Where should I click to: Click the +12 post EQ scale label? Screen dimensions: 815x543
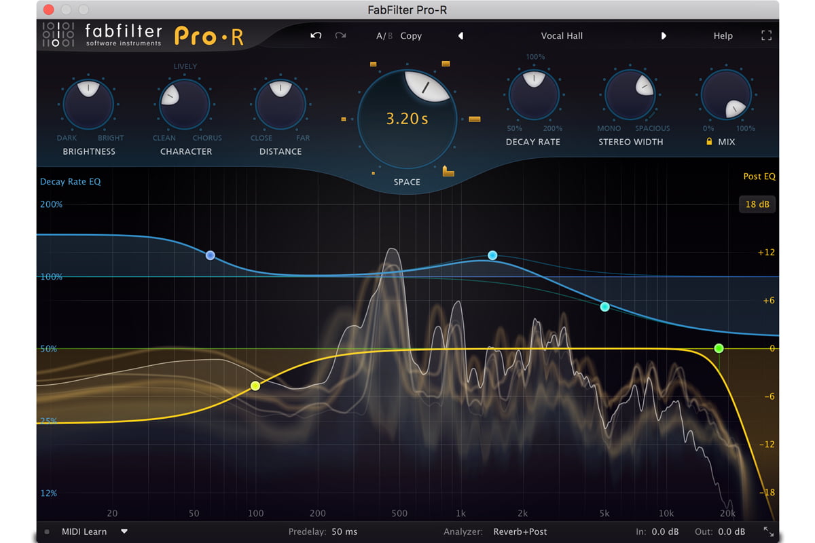(x=766, y=252)
